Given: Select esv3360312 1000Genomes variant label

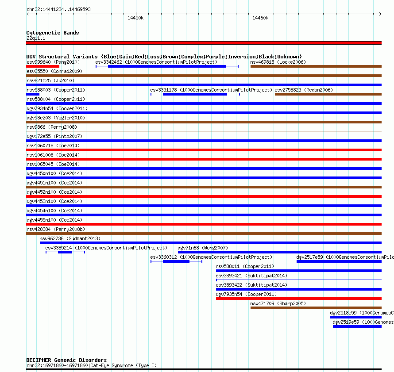Looking at the screenshot, I should [211, 257].
